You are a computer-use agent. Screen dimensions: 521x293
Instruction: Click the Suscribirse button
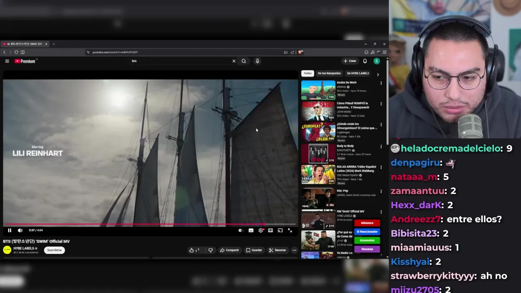pos(54,250)
